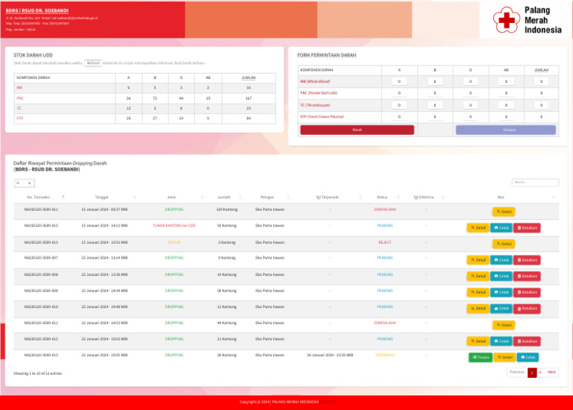Cancel (Batalkan) the 13:38 WIB transaction
Viewport: 573px width, 410px height.
[527, 277]
